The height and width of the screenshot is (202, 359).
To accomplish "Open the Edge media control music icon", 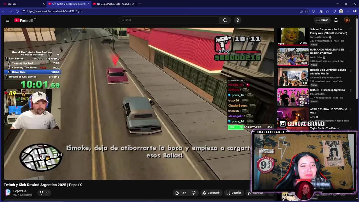I will click(x=321, y=11).
